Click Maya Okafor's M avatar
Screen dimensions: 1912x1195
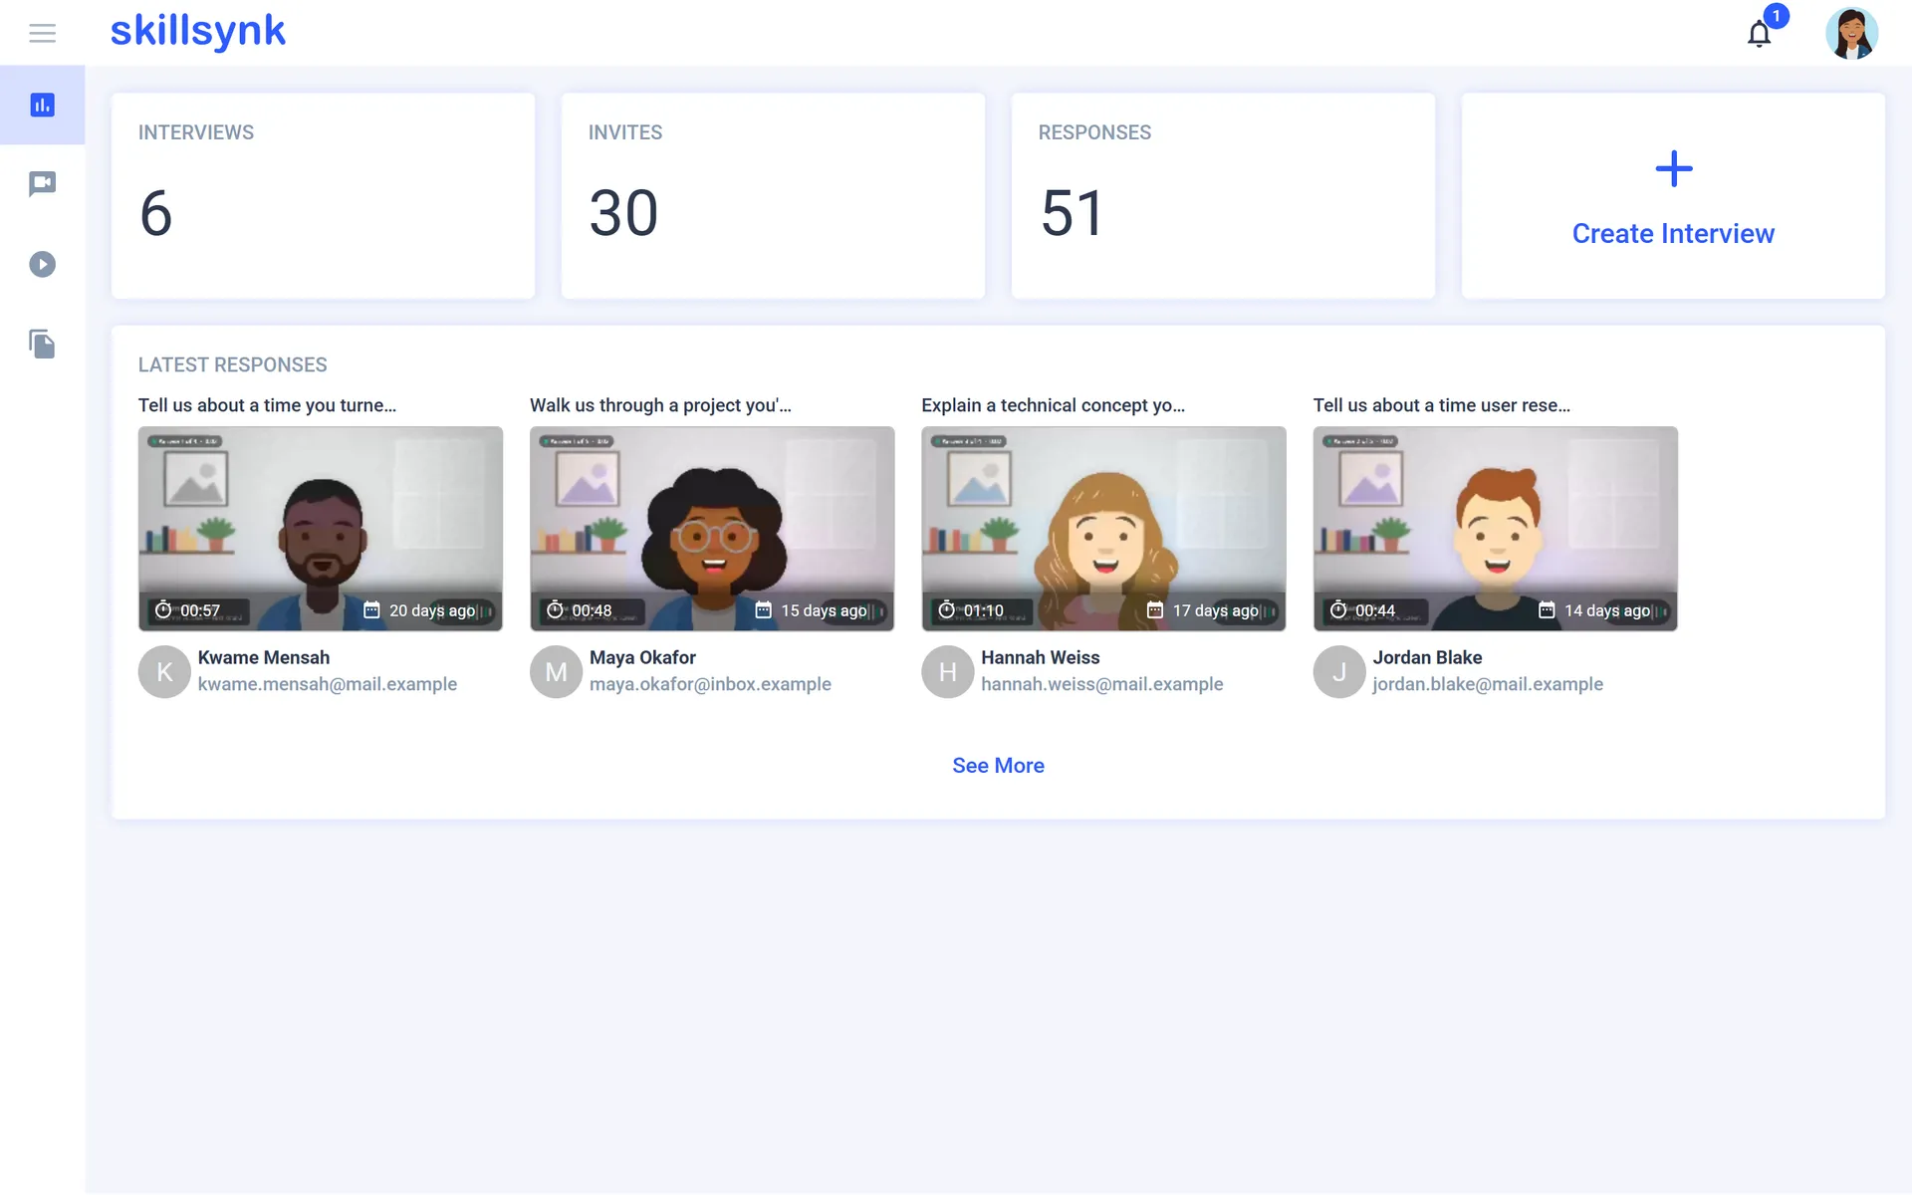point(556,672)
